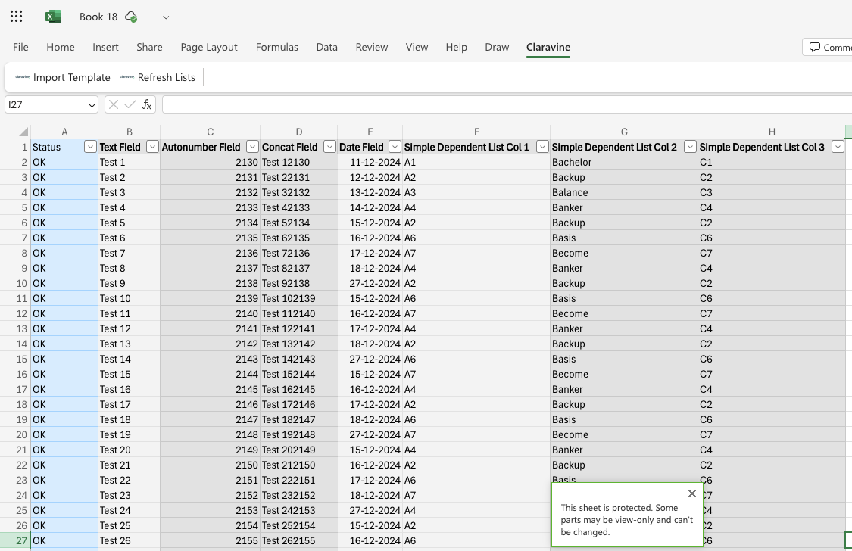Select the Claravine tab
This screenshot has width=852, height=551.
click(x=548, y=47)
